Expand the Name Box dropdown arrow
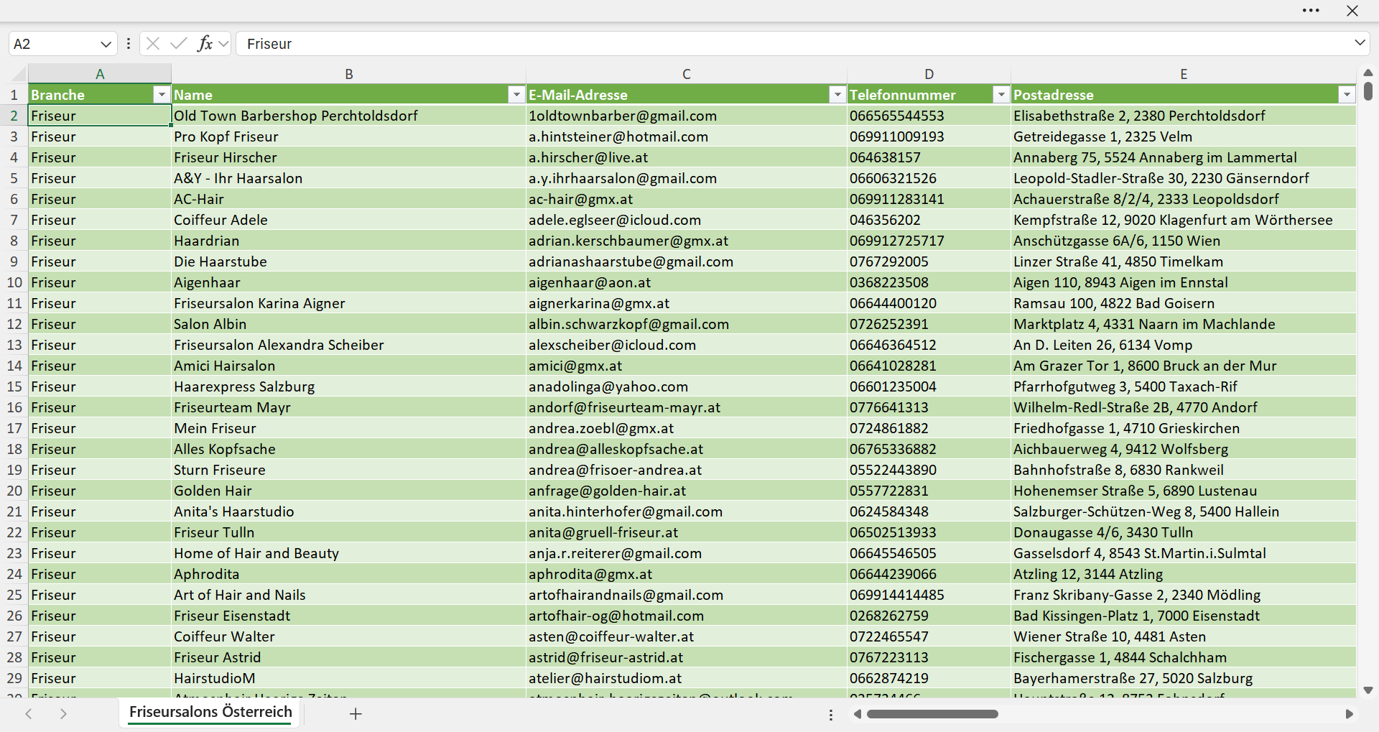1379x732 pixels. (106, 44)
